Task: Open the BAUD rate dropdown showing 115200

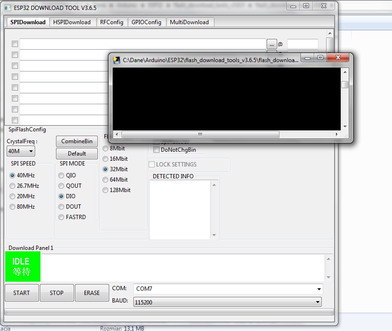Action: [227, 302]
